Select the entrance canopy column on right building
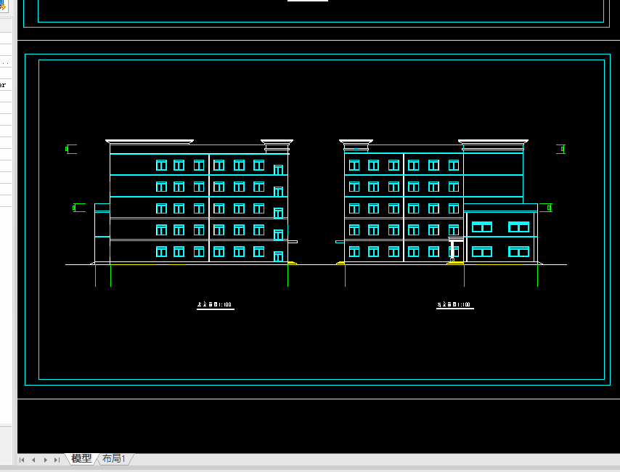 [x=452, y=250]
